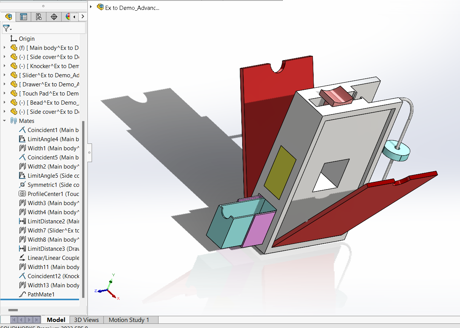
Task: Select the Width8 mate
Action: pyautogui.click(x=49, y=239)
